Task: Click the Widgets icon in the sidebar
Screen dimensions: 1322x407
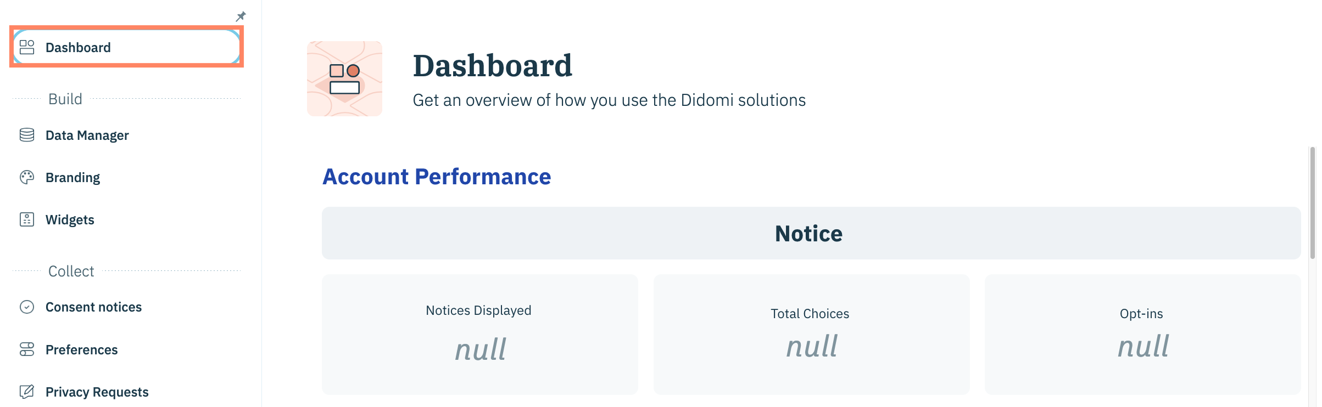Action: pos(27,219)
